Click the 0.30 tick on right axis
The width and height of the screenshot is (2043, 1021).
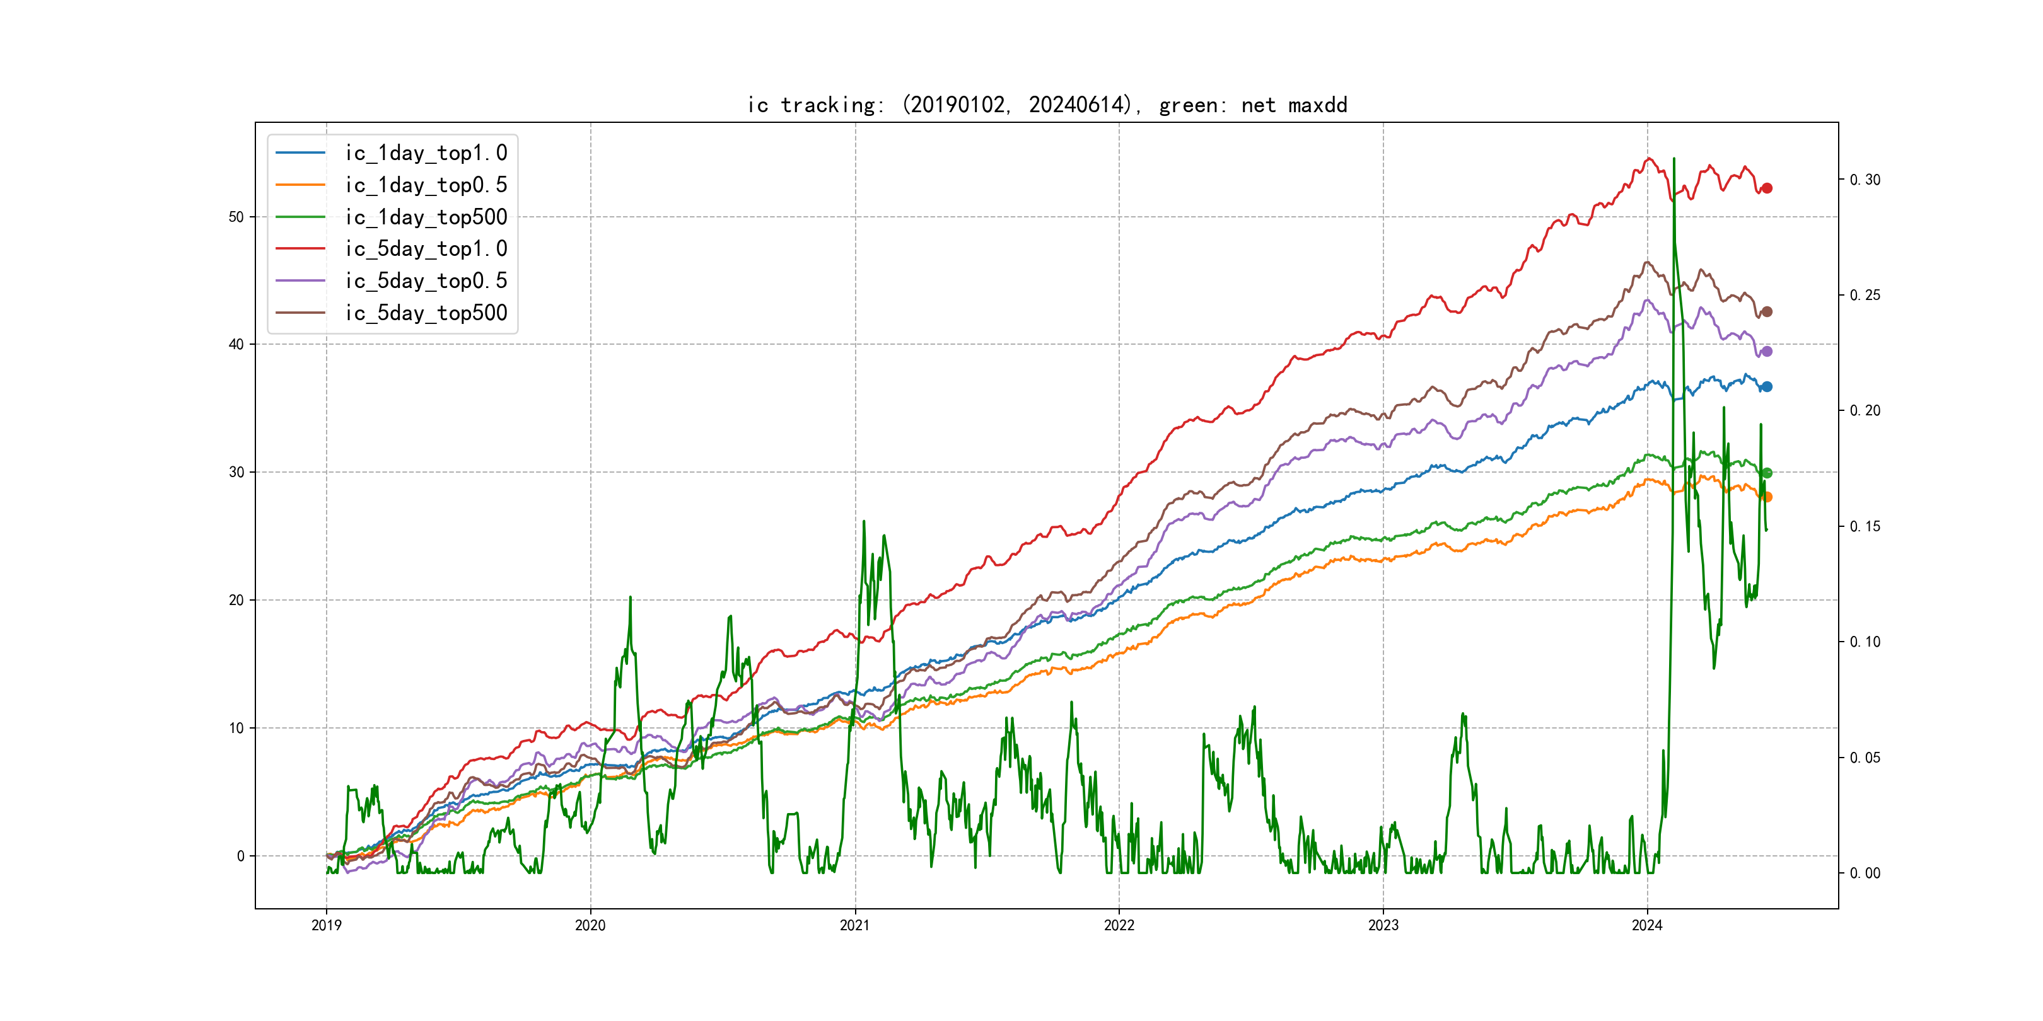1865,180
